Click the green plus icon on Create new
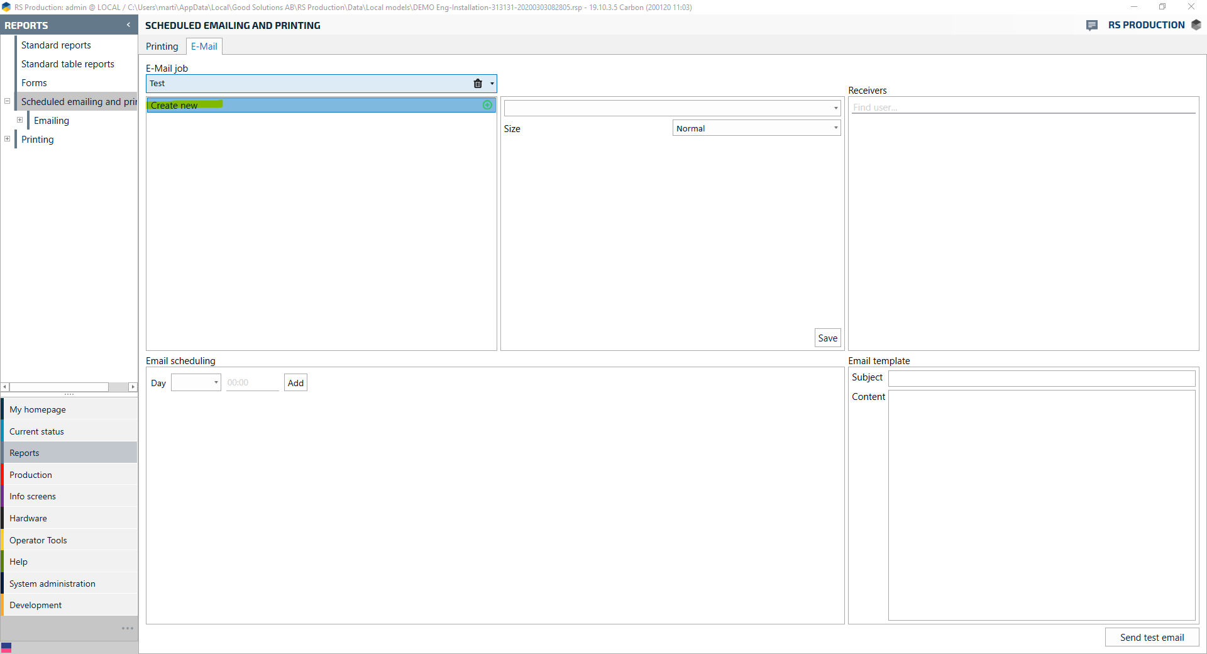Image resolution: width=1207 pixels, height=654 pixels. click(487, 105)
